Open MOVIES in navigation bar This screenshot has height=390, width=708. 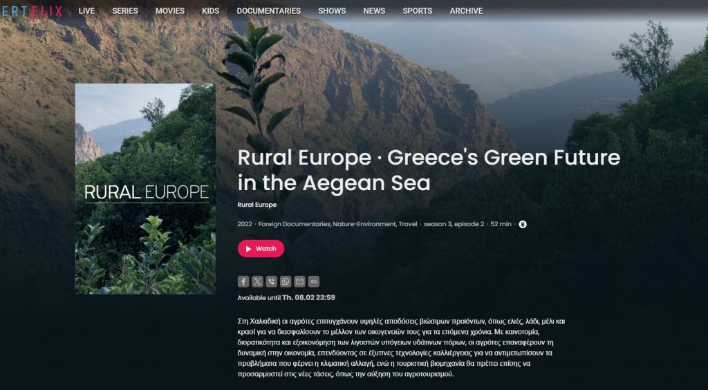point(170,11)
